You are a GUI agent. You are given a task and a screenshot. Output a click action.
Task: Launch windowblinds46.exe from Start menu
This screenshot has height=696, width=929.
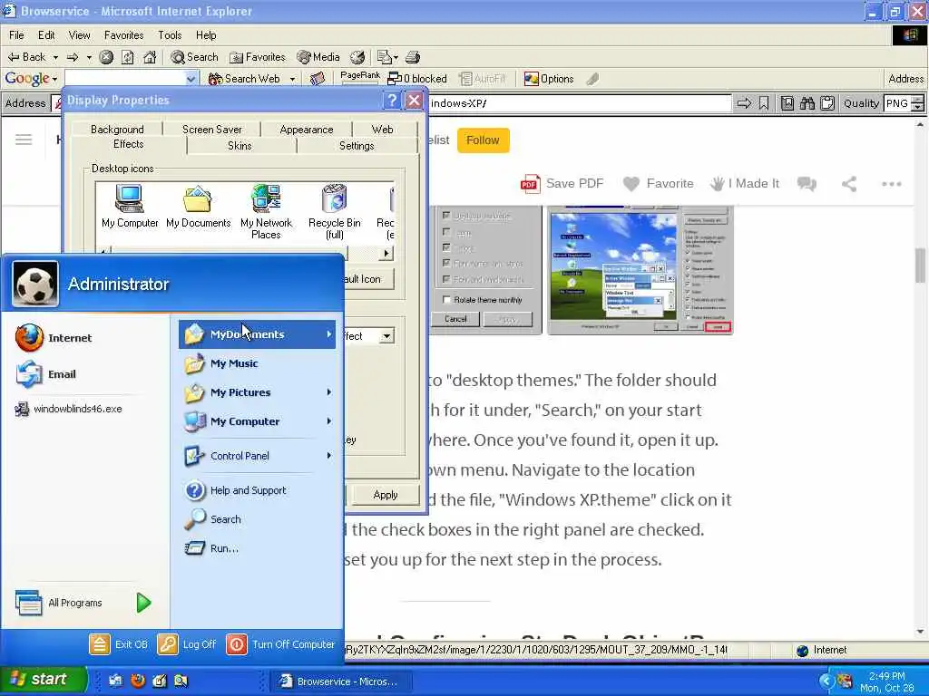(69, 409)
